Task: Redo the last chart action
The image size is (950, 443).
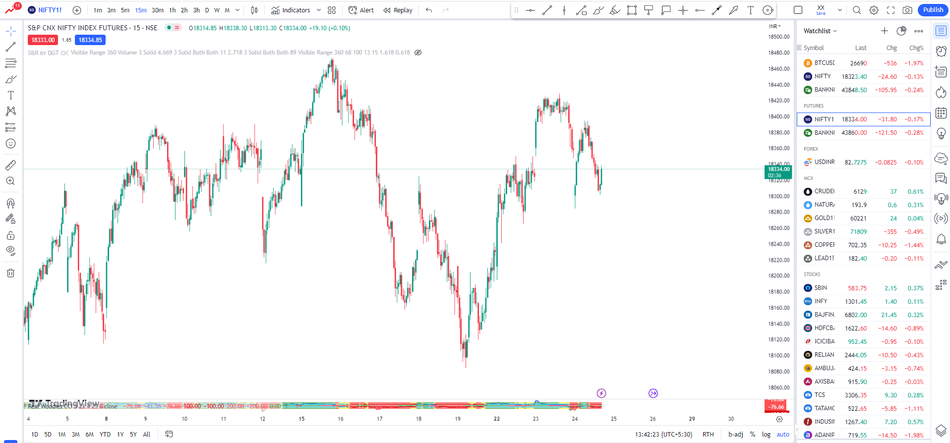Action: tap(446, 10)
